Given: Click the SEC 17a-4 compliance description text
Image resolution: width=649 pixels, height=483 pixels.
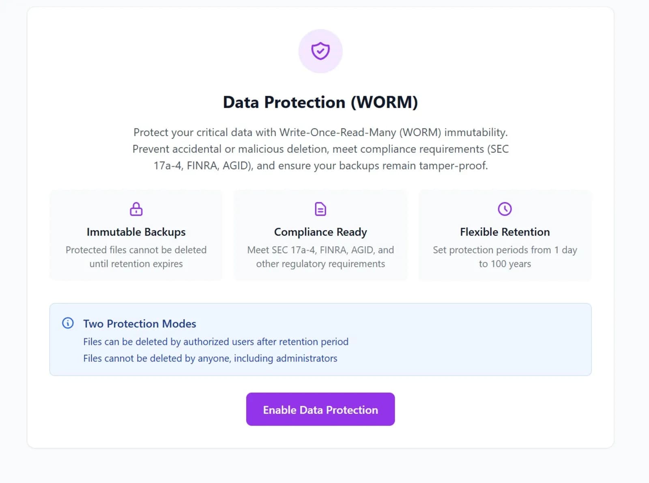Looking at the screenshot, I should [320, 256].
